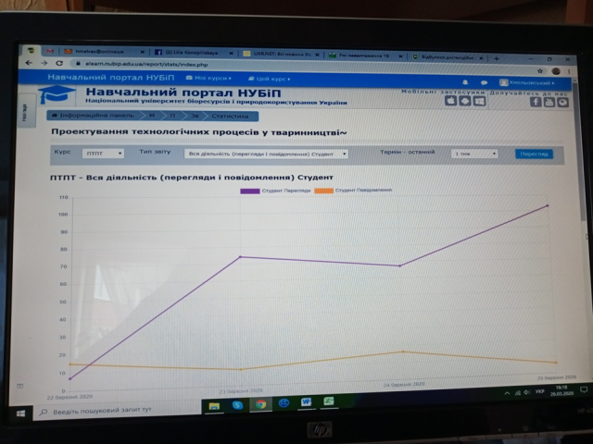Reload the page with the refresh icon
Viewport: 593px width, 444px height.
coord(59,64)
